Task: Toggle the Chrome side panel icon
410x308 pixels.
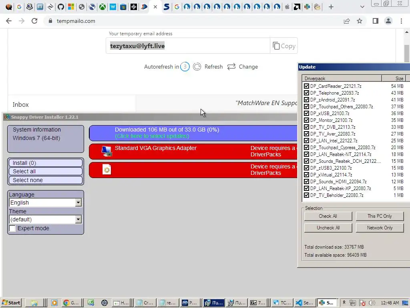Action: point(376,21)
